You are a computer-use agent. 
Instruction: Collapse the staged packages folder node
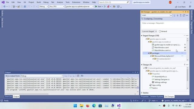149,53
